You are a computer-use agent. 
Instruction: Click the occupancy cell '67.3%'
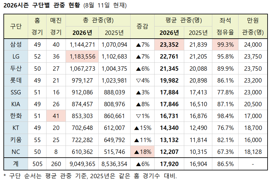(225, 152)
